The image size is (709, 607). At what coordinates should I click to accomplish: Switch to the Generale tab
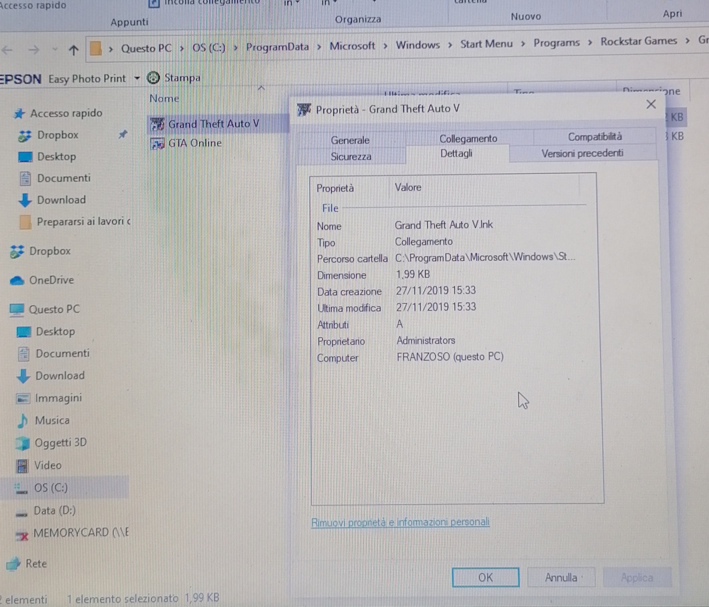click(350, 140)
